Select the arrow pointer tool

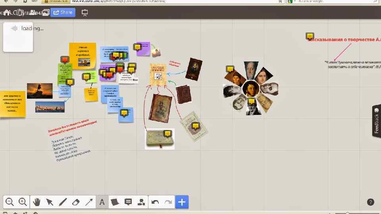(50, 202)
